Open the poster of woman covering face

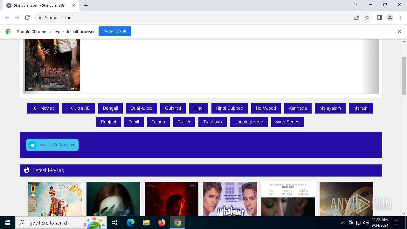tap(113, 199)
